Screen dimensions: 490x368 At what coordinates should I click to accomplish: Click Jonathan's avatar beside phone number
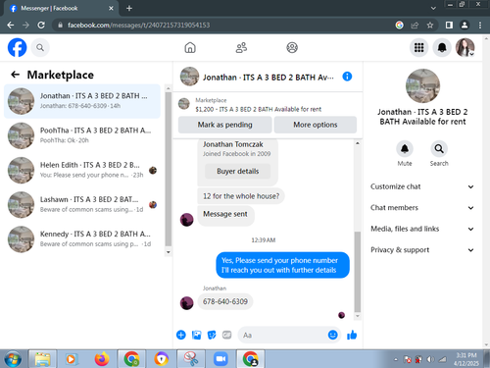pyautogui.click(x=187, y=303)
